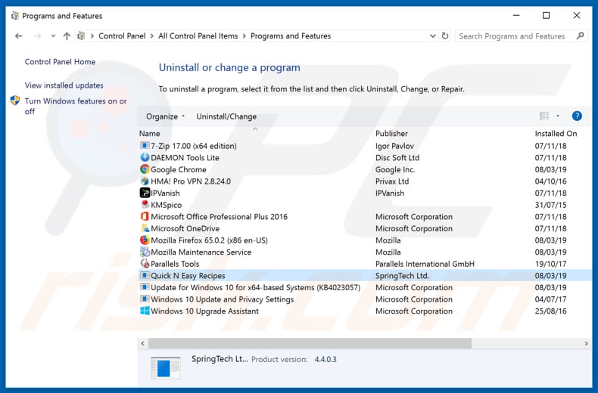
Task: Focus the Search Programs and Features field
Action: pos(512,36)
